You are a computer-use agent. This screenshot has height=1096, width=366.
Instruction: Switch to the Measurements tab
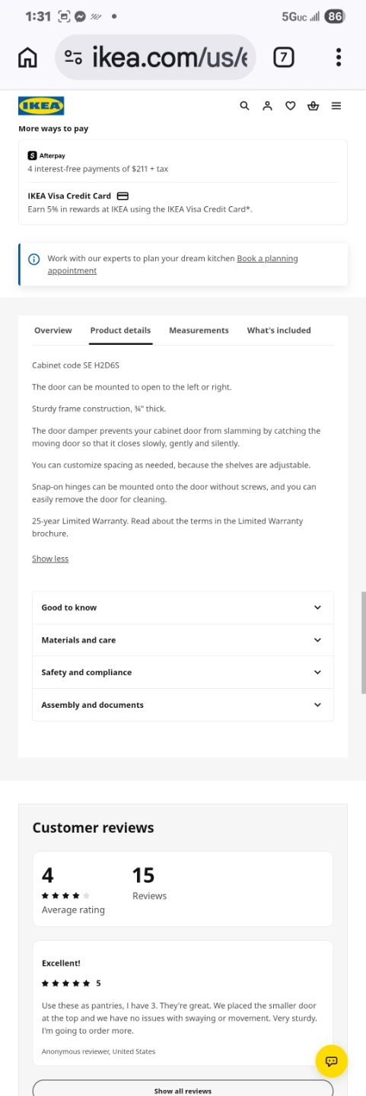pos(199,330)
